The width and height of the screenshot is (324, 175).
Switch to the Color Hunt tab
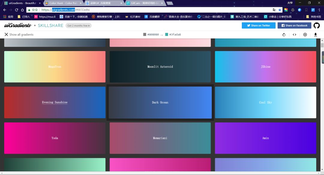point(63,3)
